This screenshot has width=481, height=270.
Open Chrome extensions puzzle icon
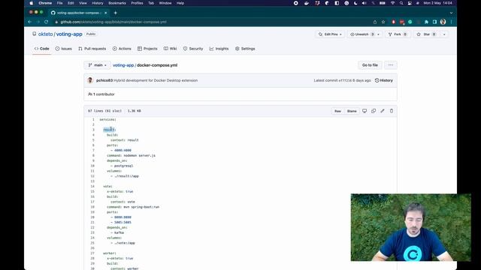point(426,22)
